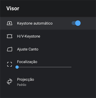Screen dimensions: 96x98
Task: Click the Ajuste Canto corner adjustment icon
Action: (10, 49)
